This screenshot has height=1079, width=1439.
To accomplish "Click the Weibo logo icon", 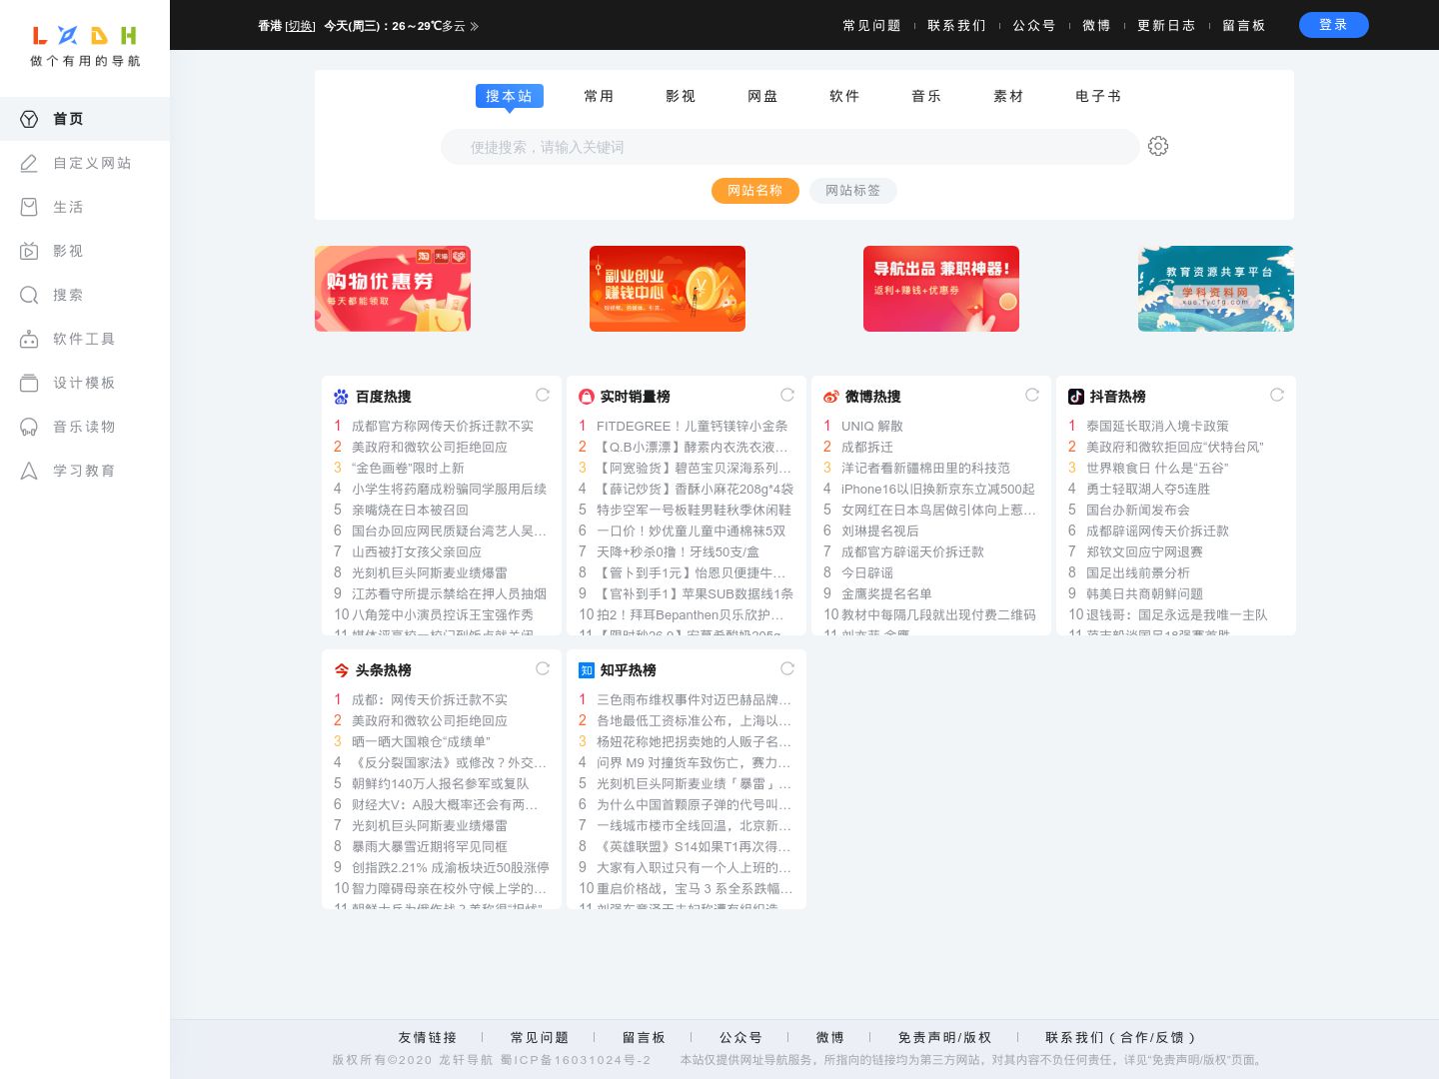I will (831, 397).
